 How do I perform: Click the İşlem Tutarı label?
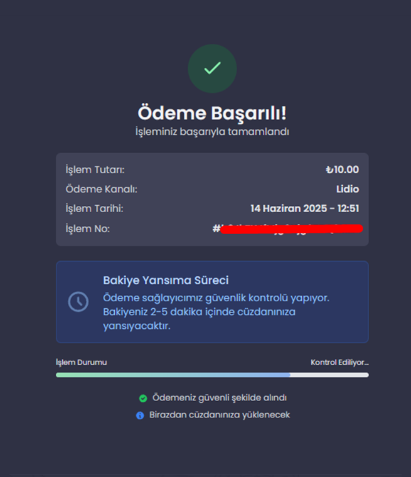pos(95,169)
